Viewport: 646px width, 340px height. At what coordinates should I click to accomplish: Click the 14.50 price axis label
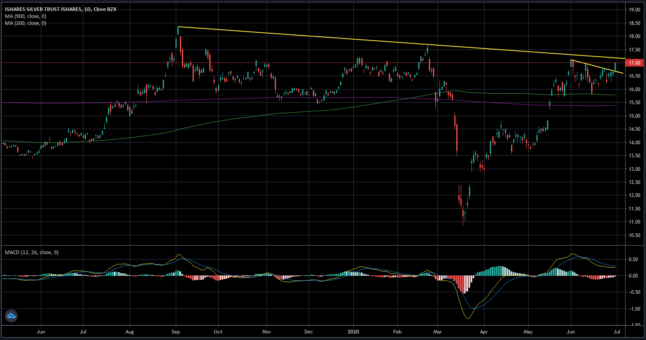pos(635,129)
